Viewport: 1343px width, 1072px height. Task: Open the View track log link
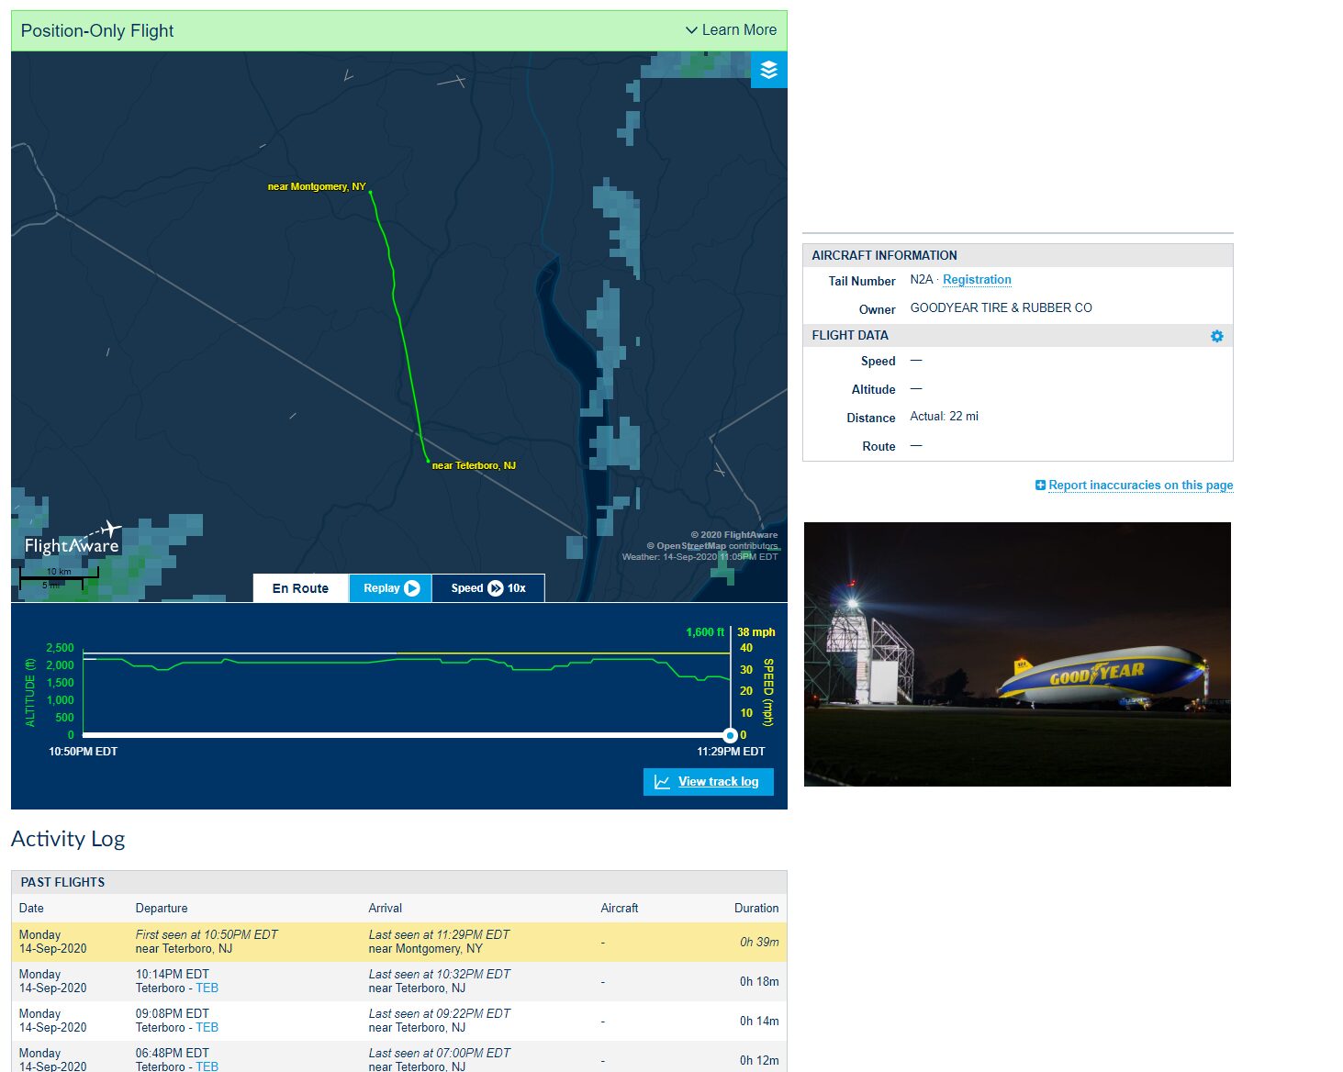718,782
